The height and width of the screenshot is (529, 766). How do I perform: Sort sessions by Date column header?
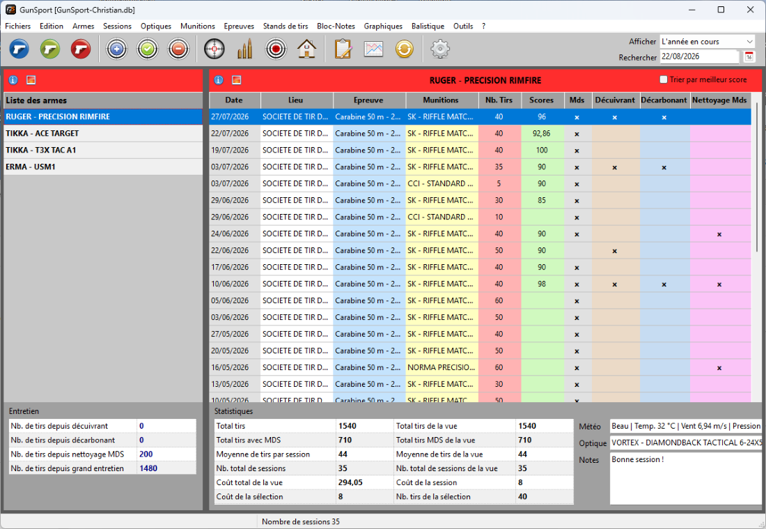tap(234, 100)
